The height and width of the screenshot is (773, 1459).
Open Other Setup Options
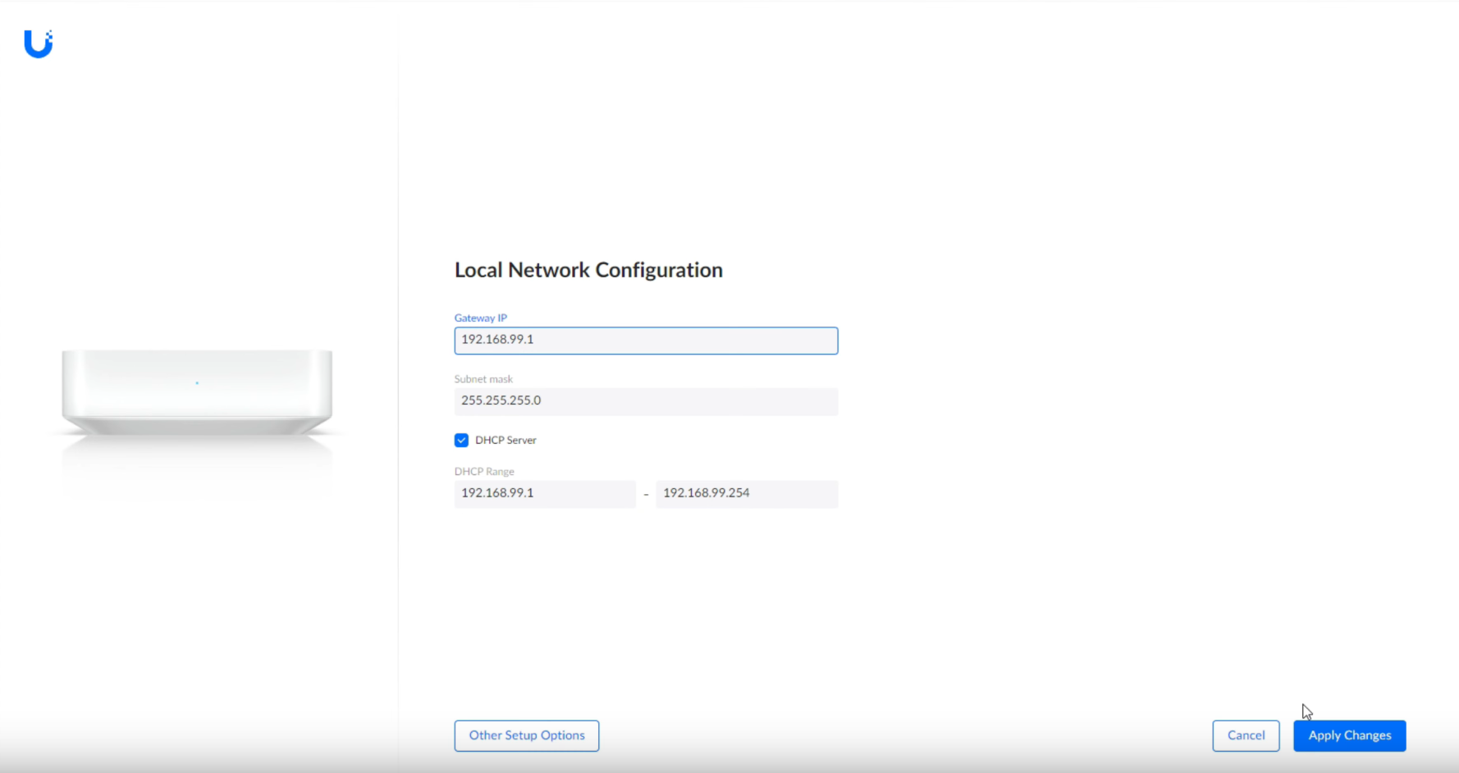[527, 736]
